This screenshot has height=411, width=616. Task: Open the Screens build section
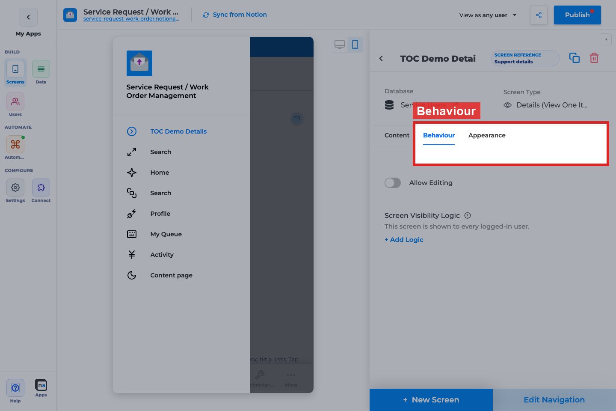tap(15, 72)
